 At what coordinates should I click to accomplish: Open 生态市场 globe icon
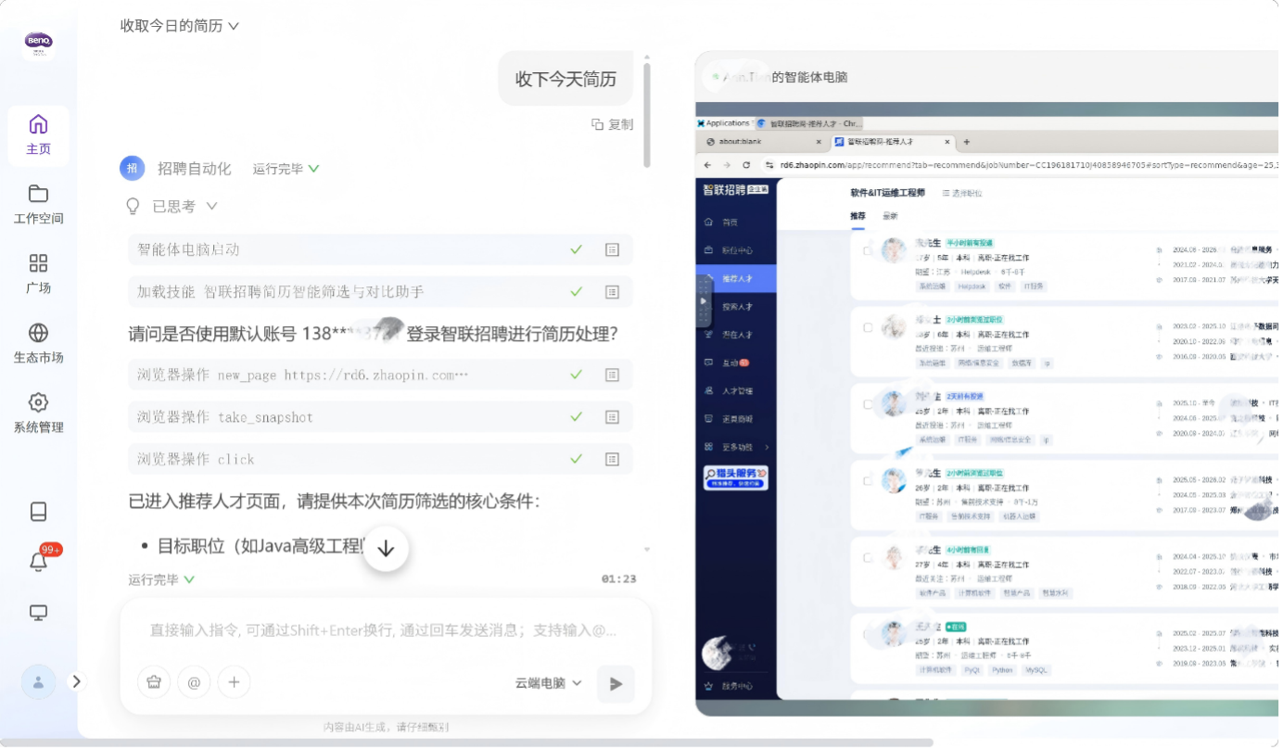click(x=38, y=343)
